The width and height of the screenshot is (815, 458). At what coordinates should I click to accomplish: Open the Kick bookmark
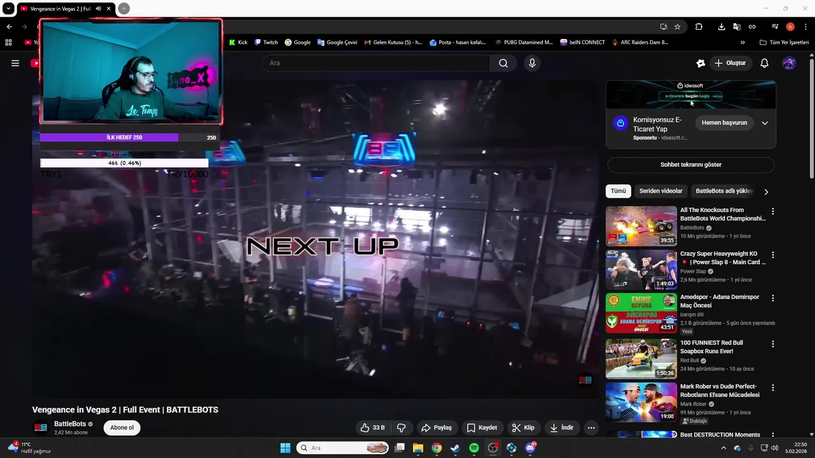pos(238,43)
